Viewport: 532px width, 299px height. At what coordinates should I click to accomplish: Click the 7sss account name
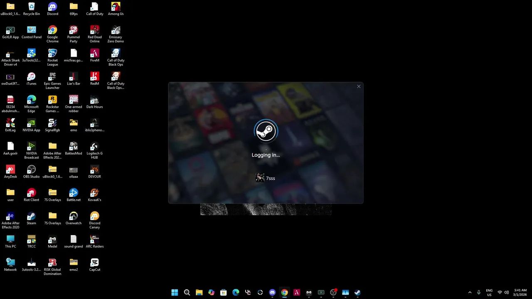(x=271, y=178)
